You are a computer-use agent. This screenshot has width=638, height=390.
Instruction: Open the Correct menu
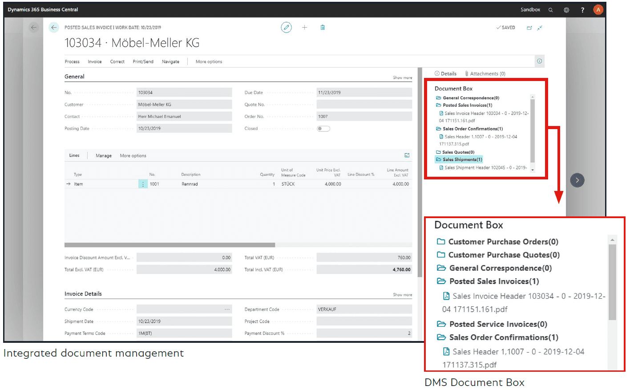(x=117, y=62)
